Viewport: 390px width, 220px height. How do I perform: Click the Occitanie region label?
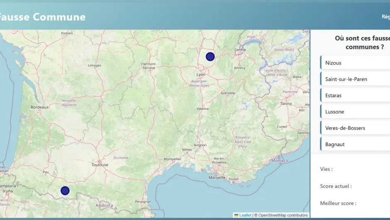tap(121, 158)
